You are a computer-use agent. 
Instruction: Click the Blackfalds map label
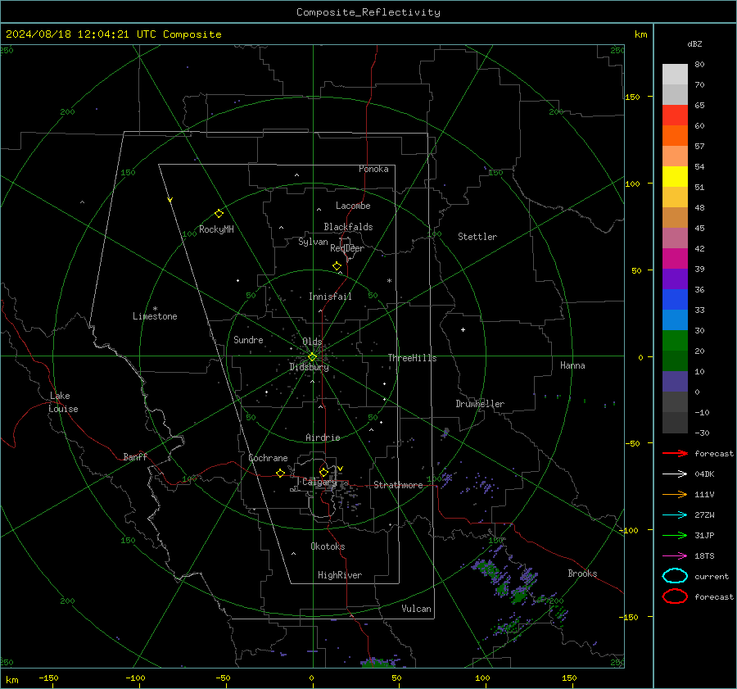(348, 227)
